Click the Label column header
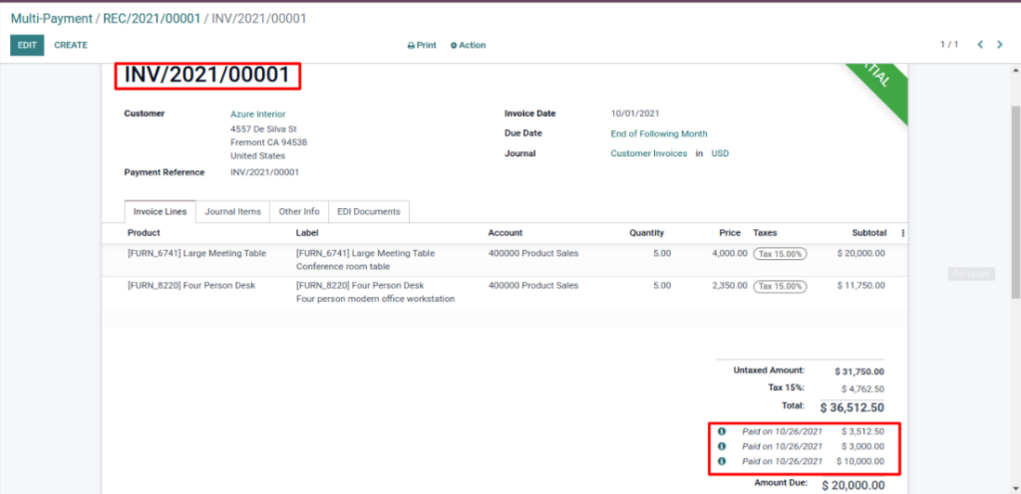The image size is (1021, 494). tap(307, 233)
